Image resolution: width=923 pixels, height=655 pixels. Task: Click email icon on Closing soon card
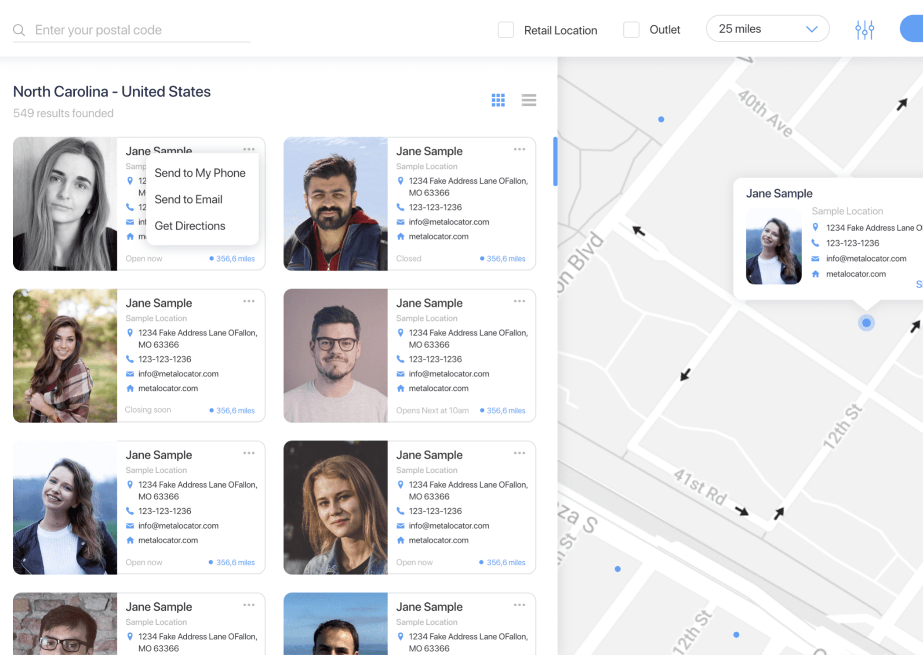tap(130, 374)
